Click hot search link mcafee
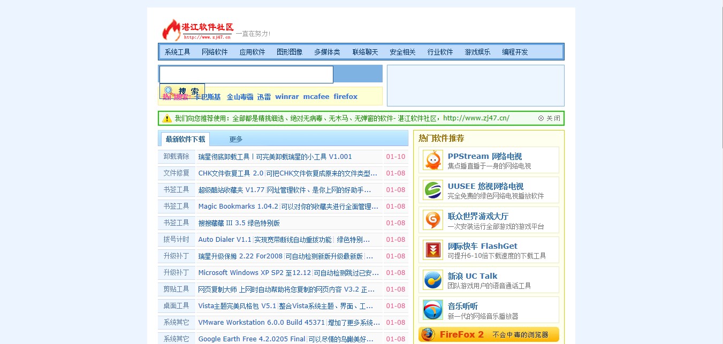This screenshot has width=723, height=344. click(316, 97)
